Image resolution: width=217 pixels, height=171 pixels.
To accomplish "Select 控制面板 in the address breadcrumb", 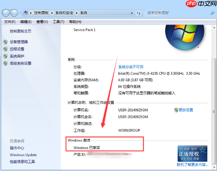I will pos(41,13).
